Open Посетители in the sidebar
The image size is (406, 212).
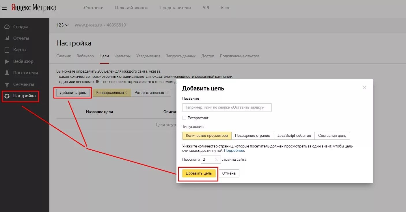point(25,73)
